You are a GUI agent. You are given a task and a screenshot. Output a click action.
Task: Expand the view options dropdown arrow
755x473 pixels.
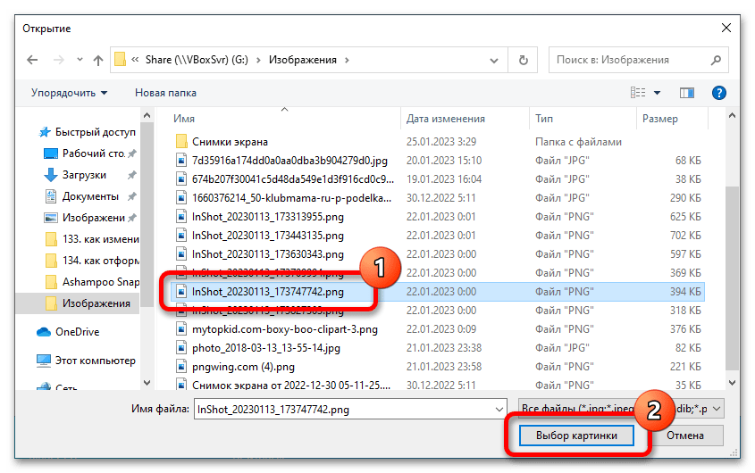click(658, 92)
